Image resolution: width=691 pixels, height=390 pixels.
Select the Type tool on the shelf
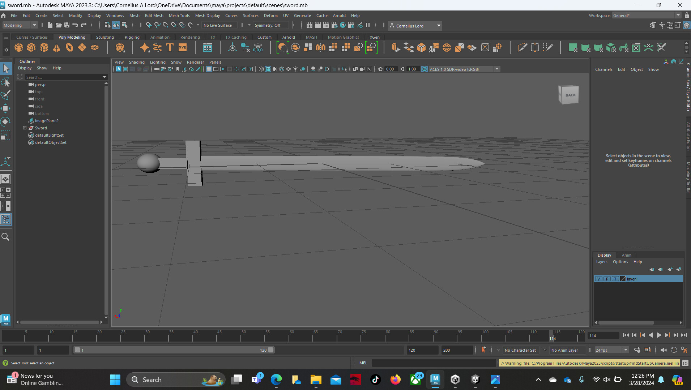point(170,47)
